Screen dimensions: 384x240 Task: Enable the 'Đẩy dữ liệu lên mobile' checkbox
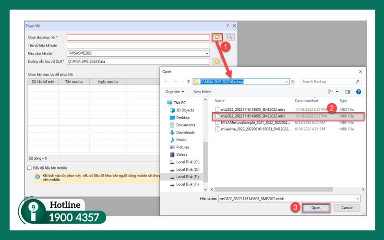(30, 168)
